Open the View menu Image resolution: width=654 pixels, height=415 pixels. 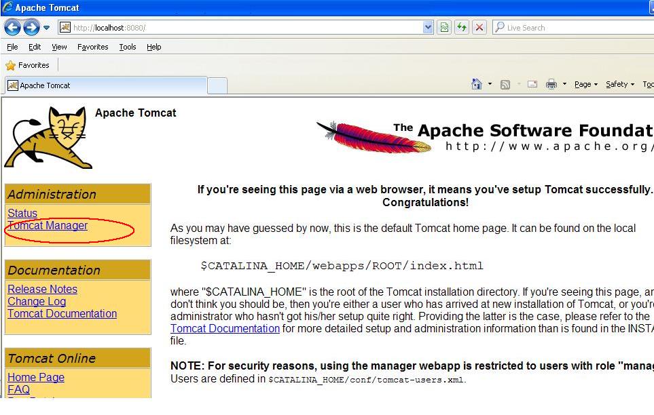pos(59,47)
